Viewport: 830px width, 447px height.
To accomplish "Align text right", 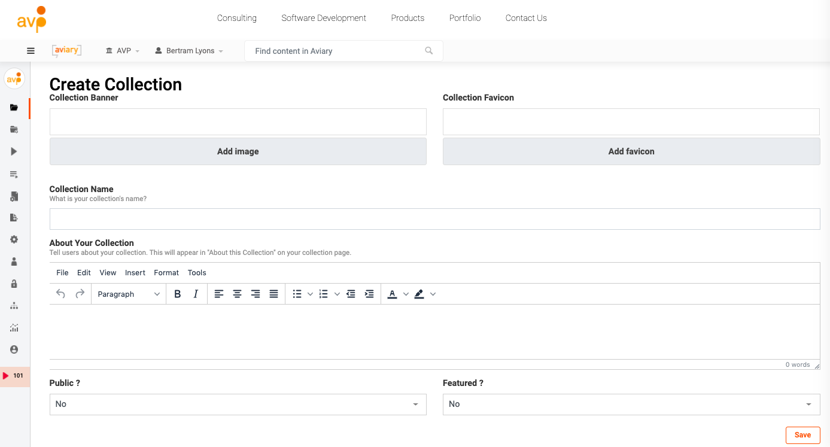I will pos(256,294).
